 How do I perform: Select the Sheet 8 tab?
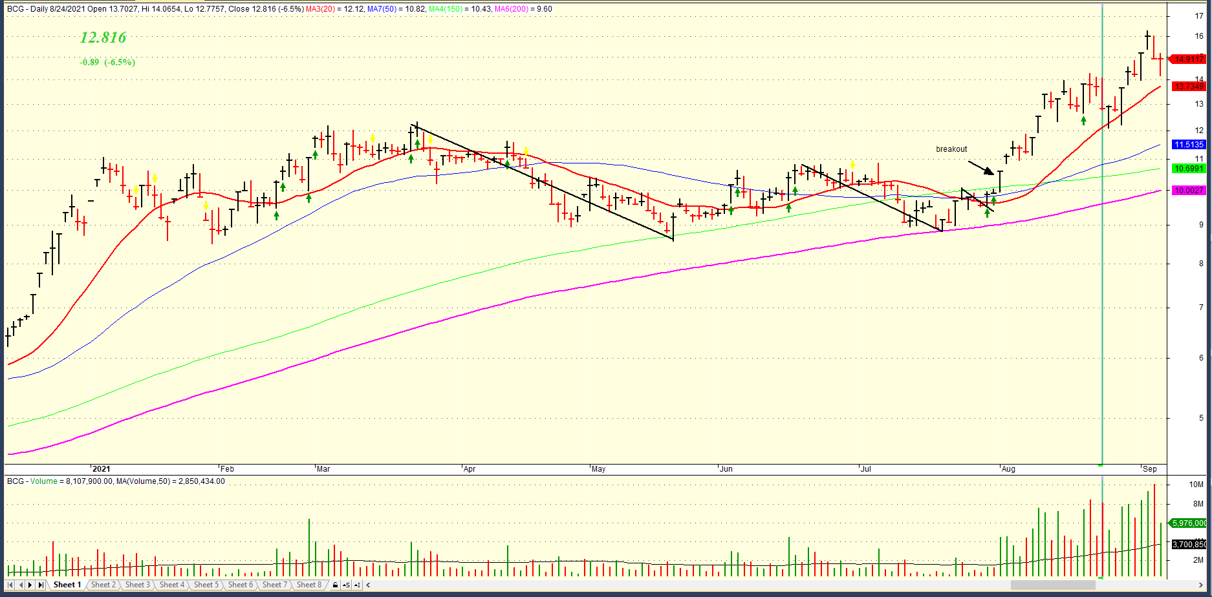click(308, 585)
